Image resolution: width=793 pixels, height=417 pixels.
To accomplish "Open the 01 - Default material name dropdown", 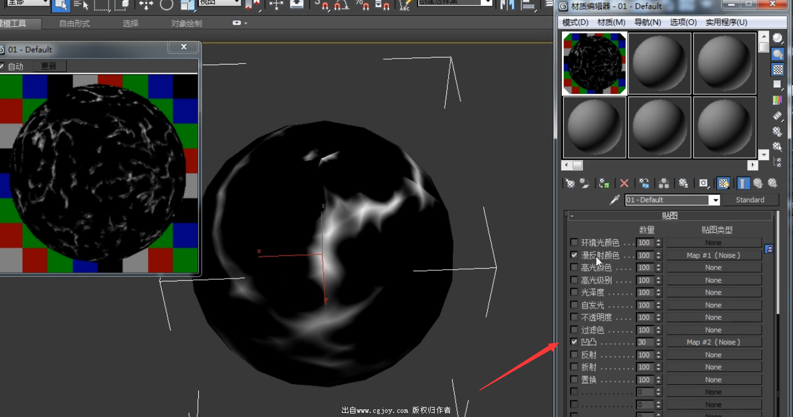I will [x=714, y=200].
